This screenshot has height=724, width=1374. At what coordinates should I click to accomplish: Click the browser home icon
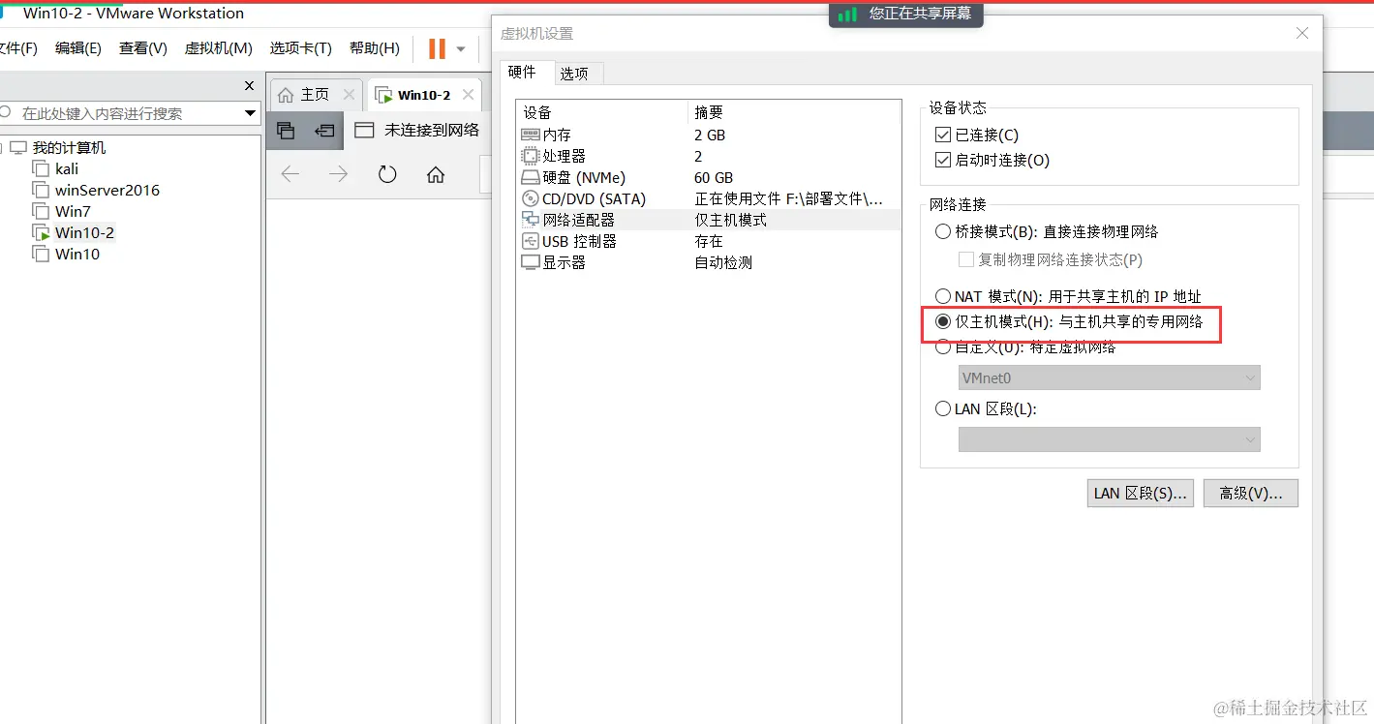436,174
